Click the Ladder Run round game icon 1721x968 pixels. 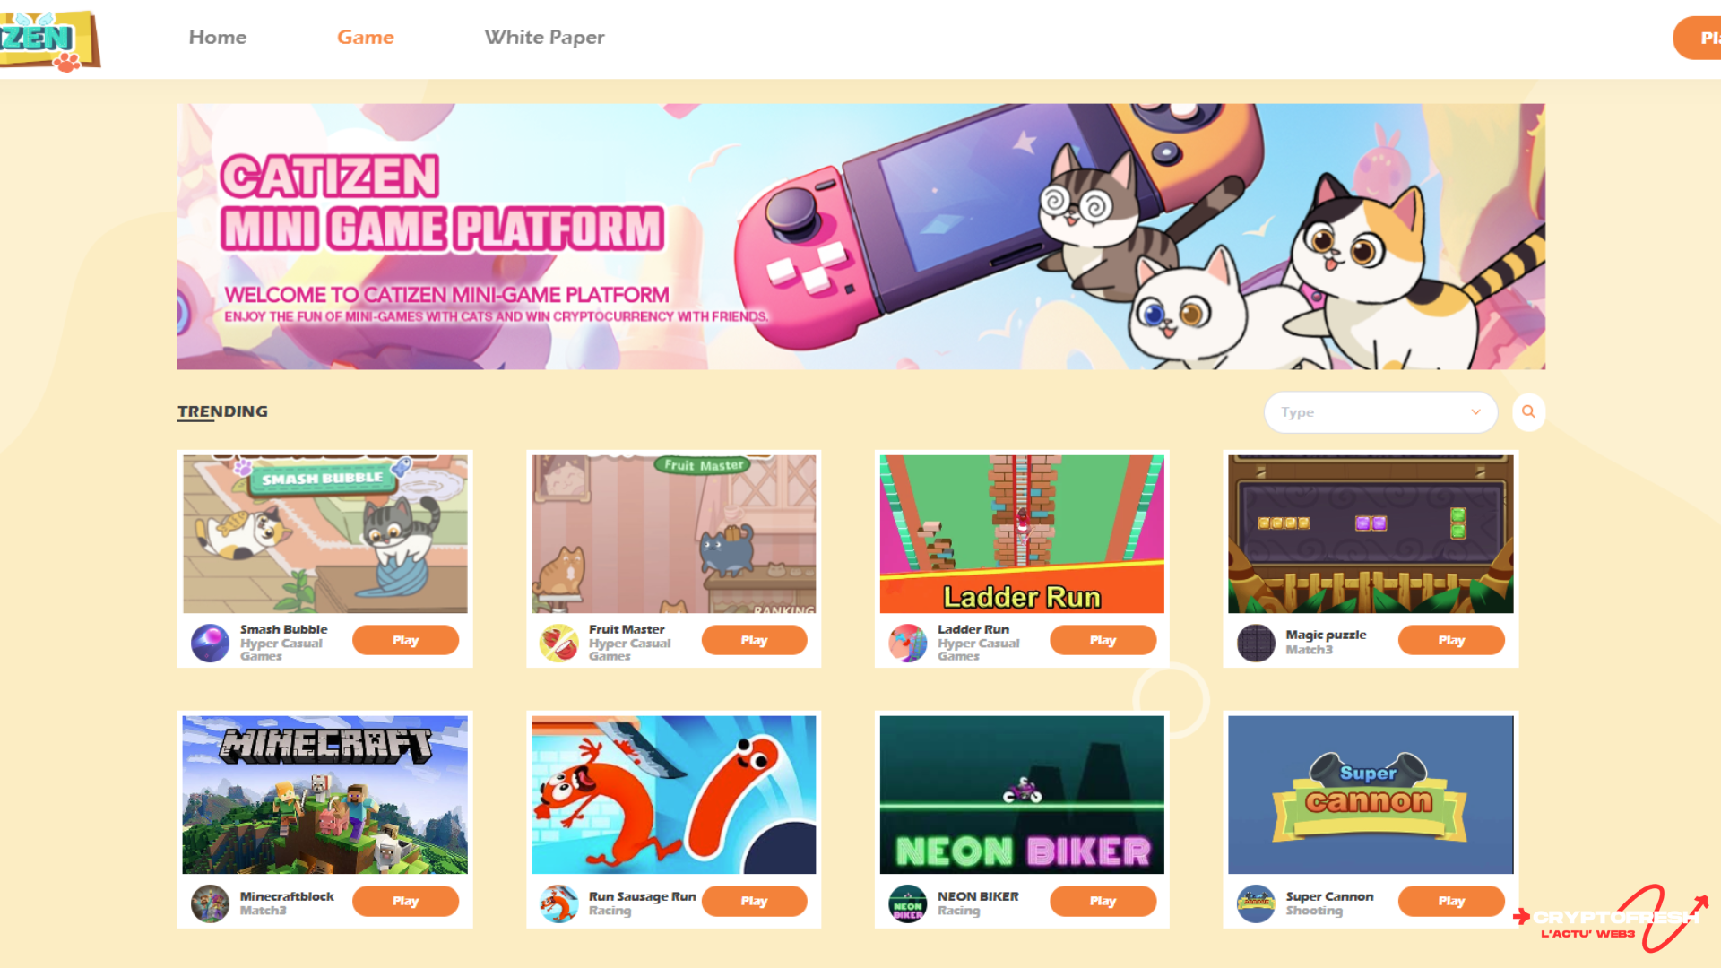click(907, 643)
